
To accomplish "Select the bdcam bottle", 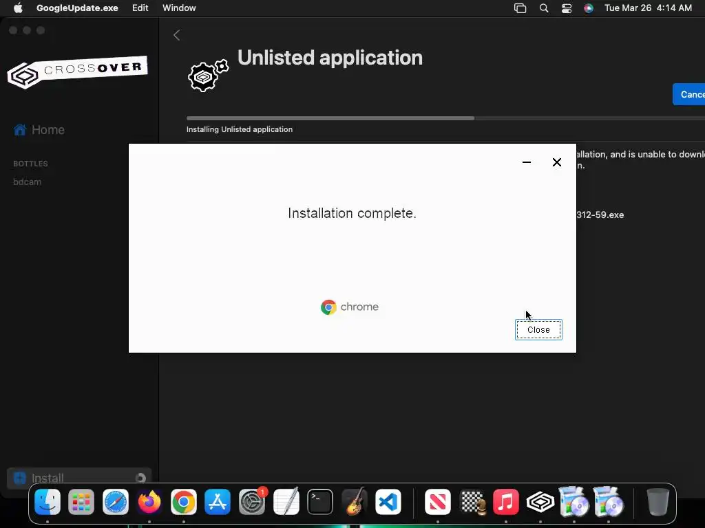I will tap(28, 181).
